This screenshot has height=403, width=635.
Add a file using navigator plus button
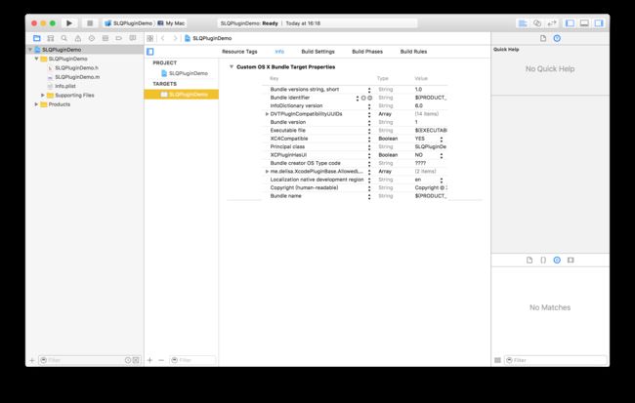pyautogui.click(x=32, y=360)
